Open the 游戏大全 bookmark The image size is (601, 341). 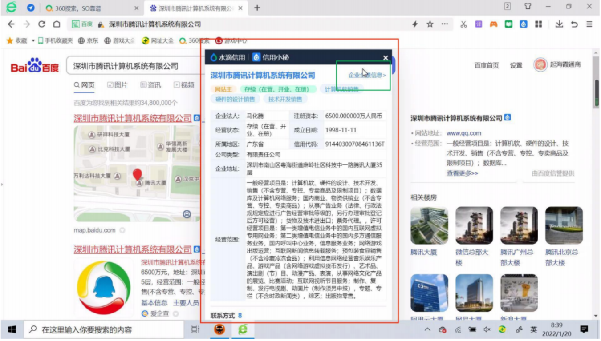click(x=119, y=40)
